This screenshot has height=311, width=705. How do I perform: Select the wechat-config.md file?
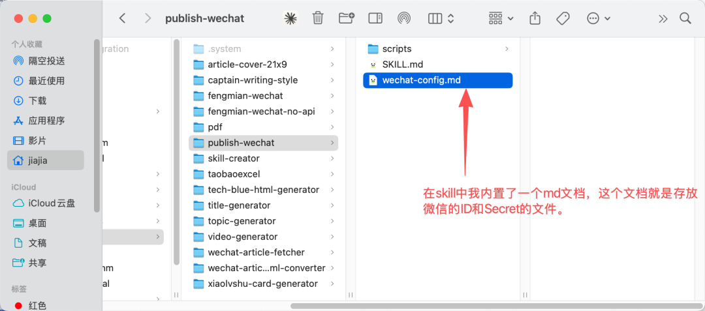[438, 80]
